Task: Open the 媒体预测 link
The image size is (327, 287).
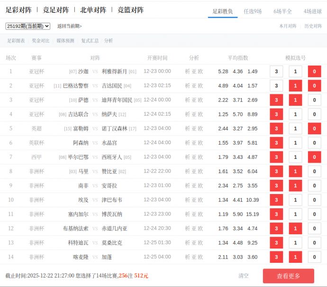Action: 65,41
